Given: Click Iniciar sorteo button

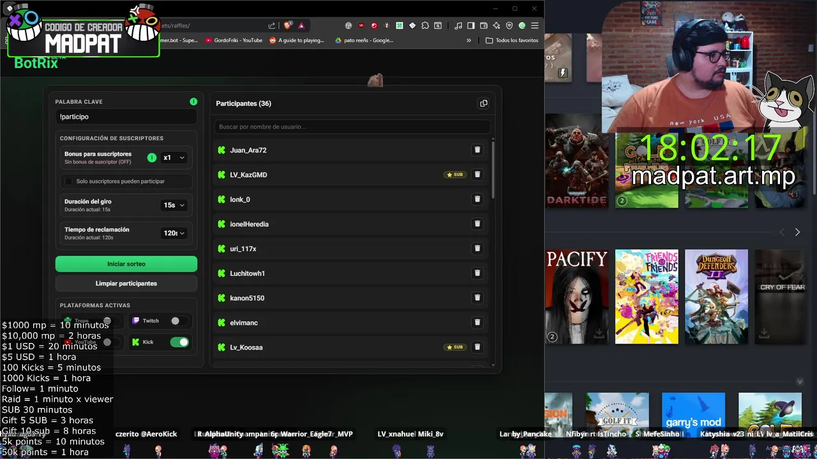Looking at the screenshot, I should [126, 264].
